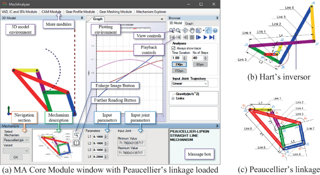Select the Graph tab above the plot
The image size is (320, 175).
coord(98,19)
